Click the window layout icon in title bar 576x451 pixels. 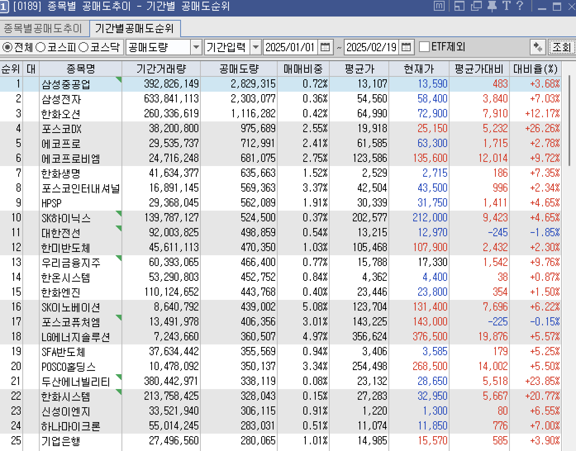point(459,6)
